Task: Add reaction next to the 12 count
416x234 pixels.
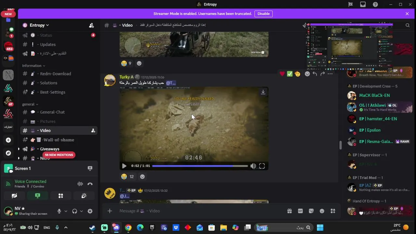Action: [x=142, y=176]
